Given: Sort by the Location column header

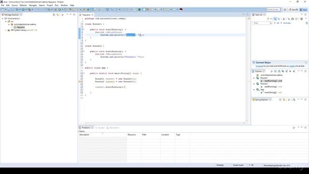Looking at the screenshot, I should (x=168, y=135).
